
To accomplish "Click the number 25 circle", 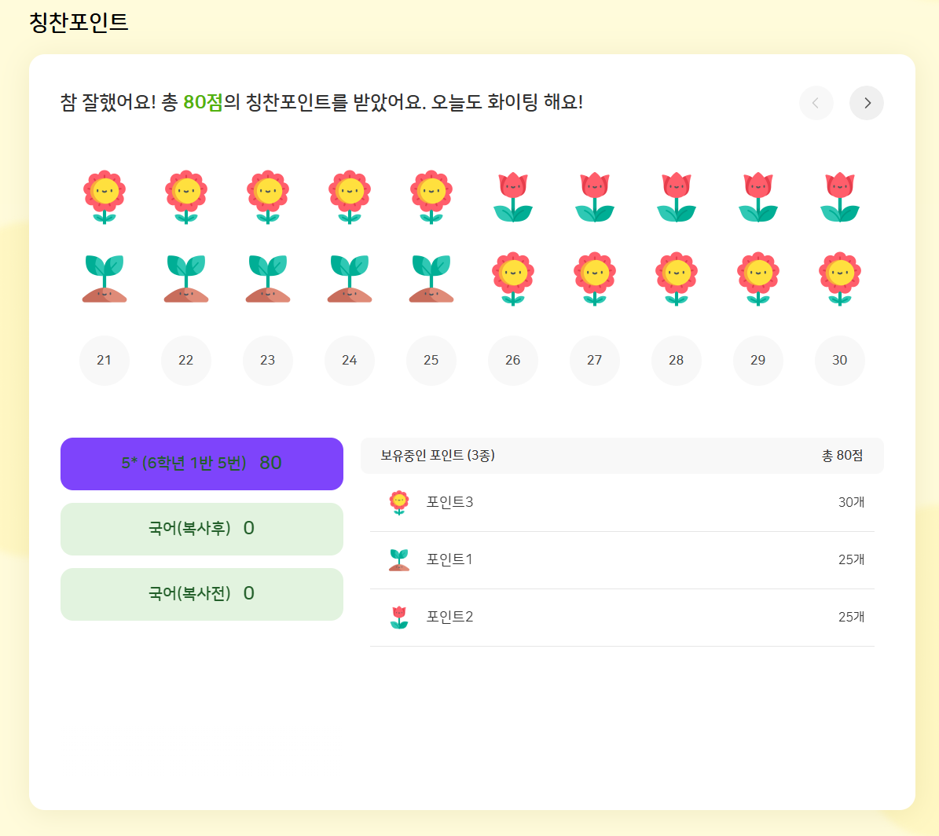I will point(431,361).
